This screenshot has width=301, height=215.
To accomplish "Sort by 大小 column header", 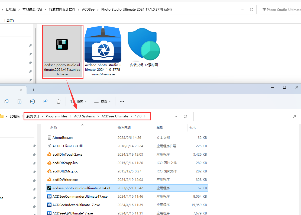I will (192, 128).
